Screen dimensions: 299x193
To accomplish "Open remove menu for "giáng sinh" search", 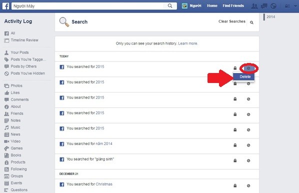I will pyautogui.click(x=248, y=160).
